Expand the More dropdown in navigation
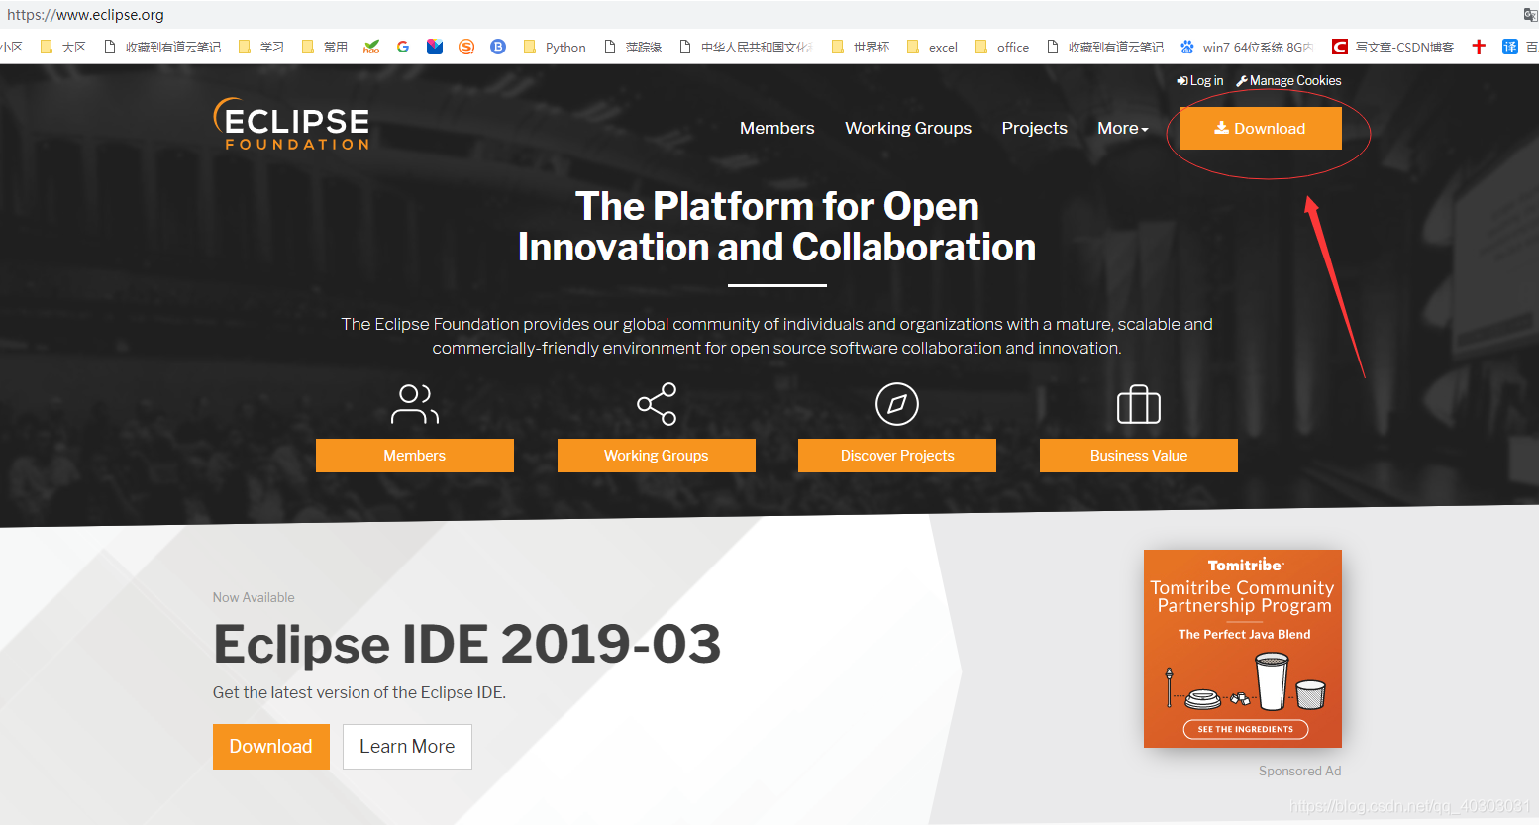1539x825 pixels. click(x=1123, y=128)
